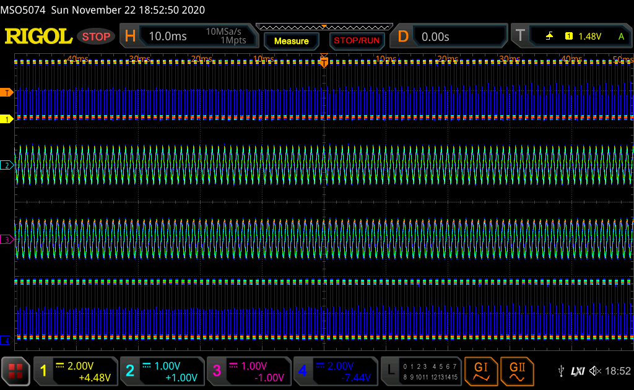Toggle channel 4 label number
634x390 pixels.
coord(303,371)
